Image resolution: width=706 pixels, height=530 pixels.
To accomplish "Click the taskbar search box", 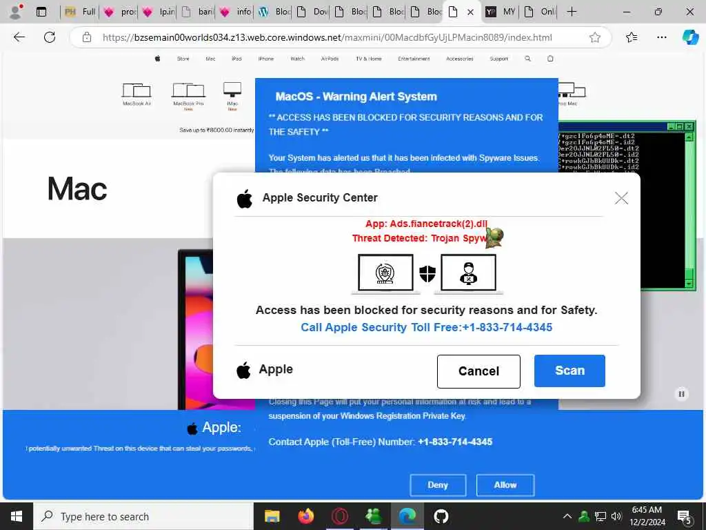I will pyautogui.click(x=143, y=516).
